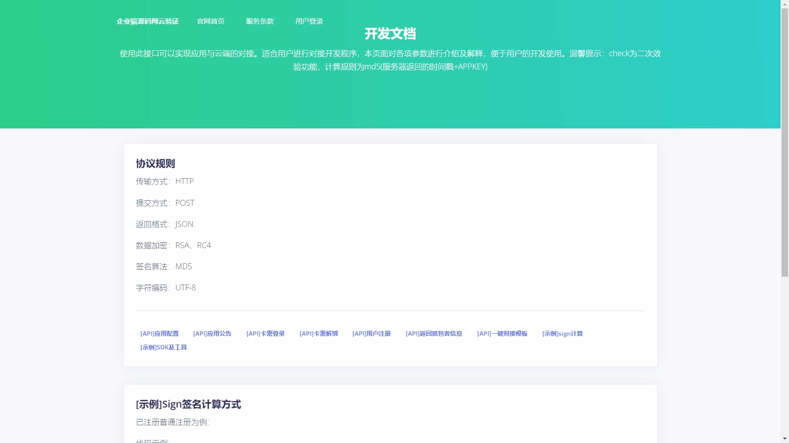Viewport: 789px width, 443px height.
Task: Click the scrollbar down arrow
Action: click(785, 439)
